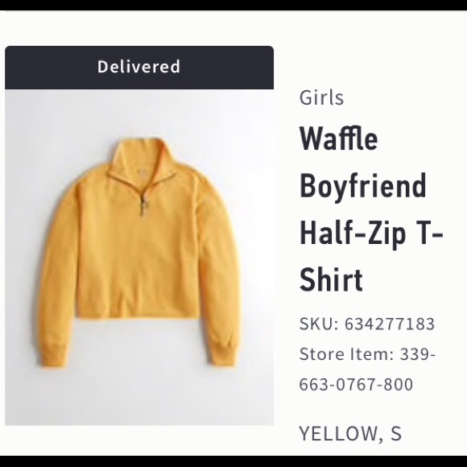The height and width of the screenshot is (467, 467).
Task: Click the Store Item: 339- label
Action: click(x=367, y=354)
